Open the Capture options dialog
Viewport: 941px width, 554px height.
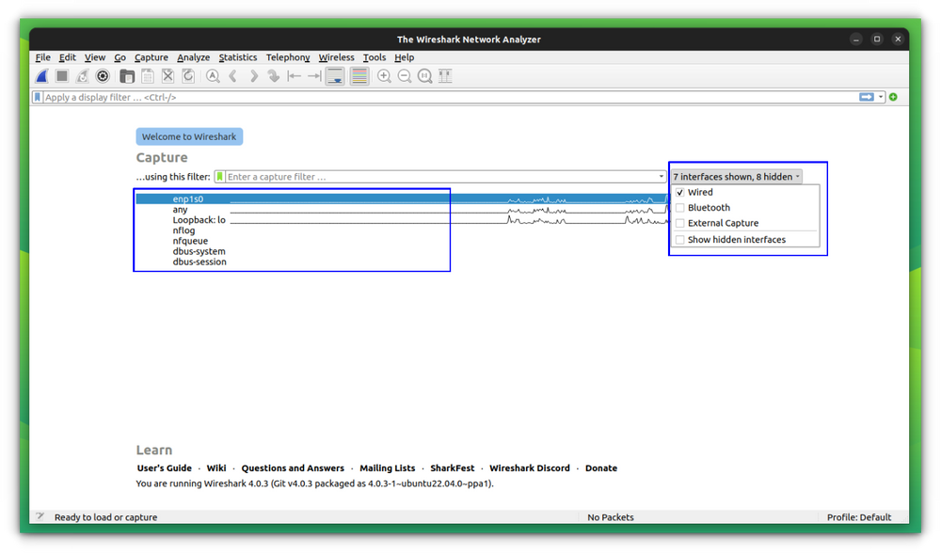click(x=103, y=75)
